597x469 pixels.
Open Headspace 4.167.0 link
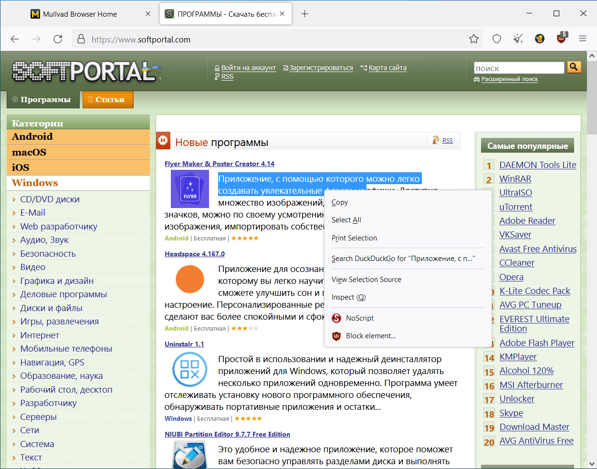click(195, 254)
